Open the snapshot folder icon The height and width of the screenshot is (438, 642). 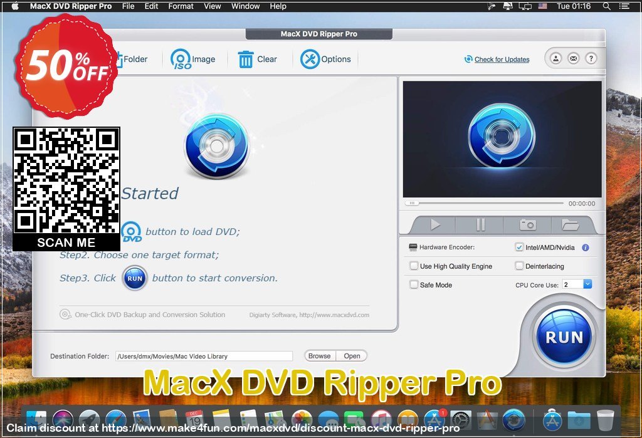(x=570, y=225)
